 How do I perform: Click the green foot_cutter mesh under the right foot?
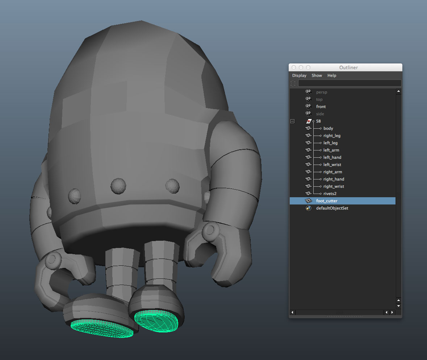pyautogui.click(x=156, y=321)
